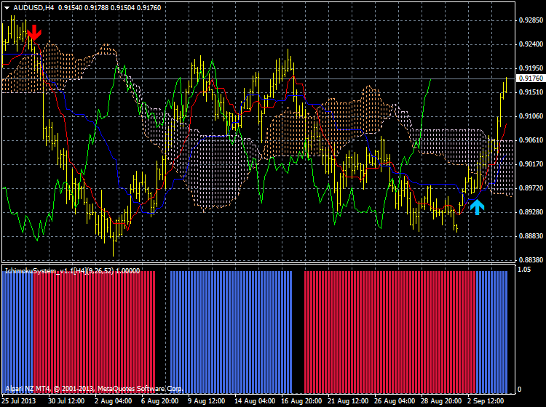546x407 pixels.
Task: Click the open price value 0.91540
Action: (70, 8)
